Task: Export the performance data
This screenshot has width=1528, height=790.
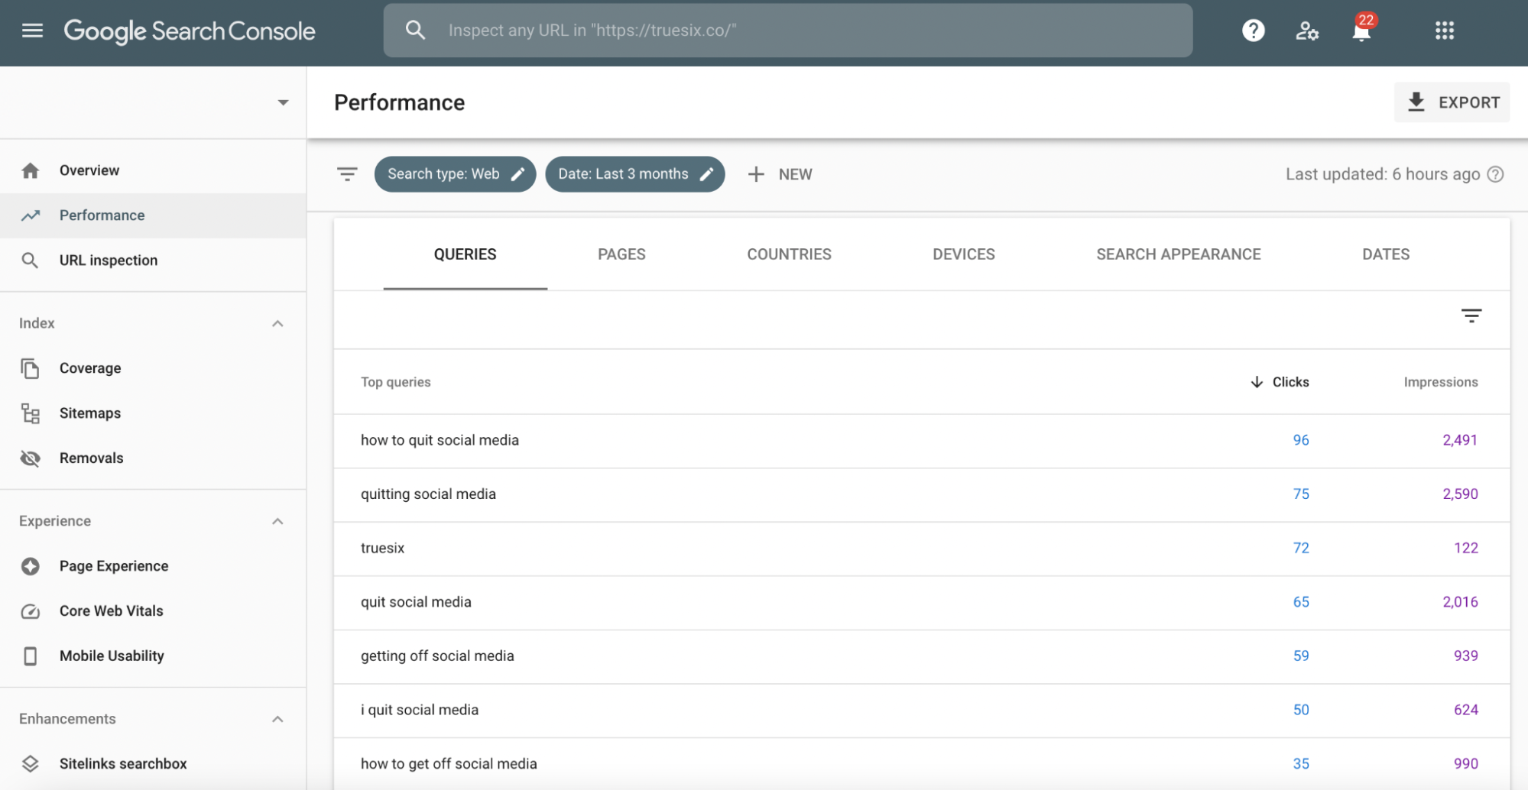Action: 1452,102
